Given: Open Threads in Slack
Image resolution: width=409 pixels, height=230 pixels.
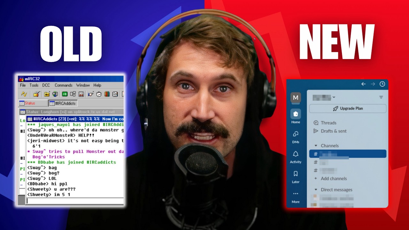Looking at the screenshot, I should (x=325, y=123).
